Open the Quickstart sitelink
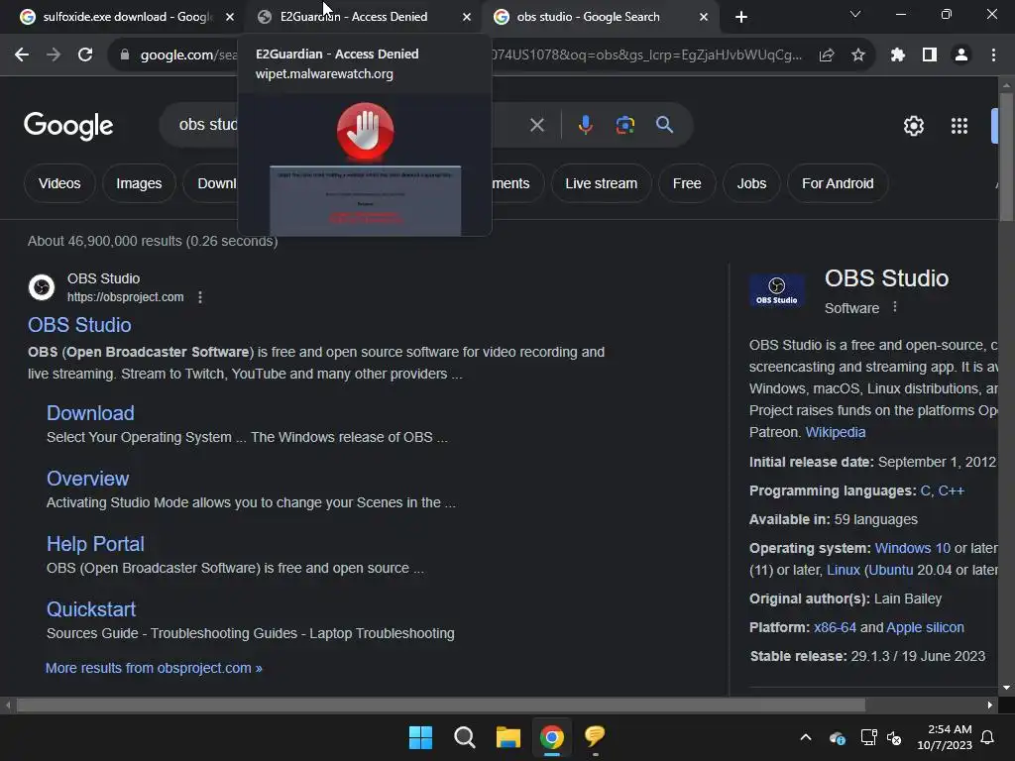Screen dimensions: 1015x761 [x=91, y=609]
